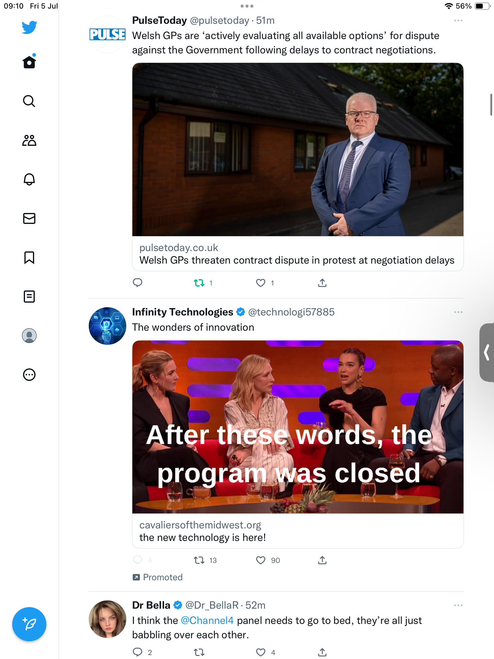Open the More circle menu in sidebar
This screenshot has height=659, width=494.
coord(29,375)
